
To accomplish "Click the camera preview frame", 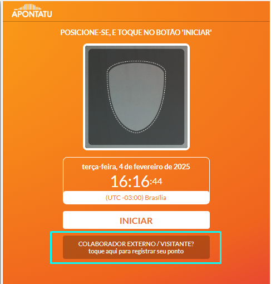I will pyautogui.click(x=136, y=97).
